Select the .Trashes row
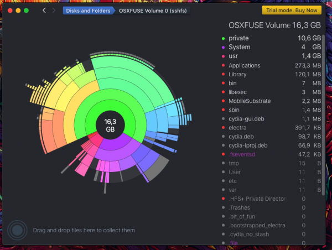332x250 pixels. click(271, 207)
